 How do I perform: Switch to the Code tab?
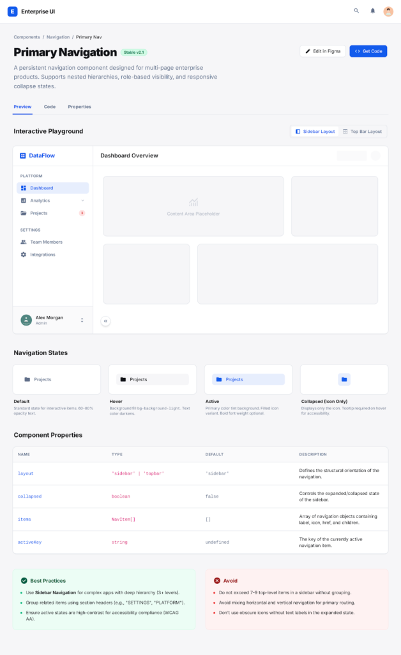point(49,107)
